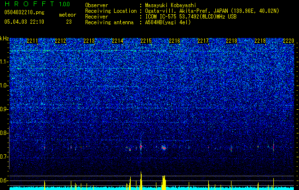Click the meteor count value 23
Image resolution: width=299 pixels, height=190 pixels.
point(69,22)
